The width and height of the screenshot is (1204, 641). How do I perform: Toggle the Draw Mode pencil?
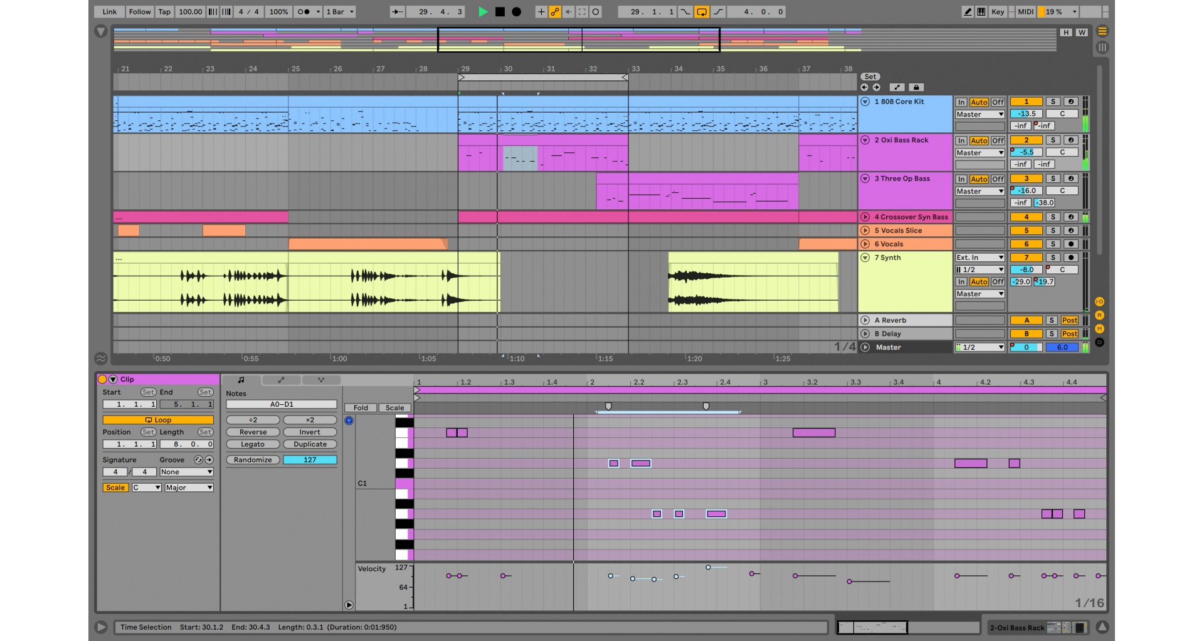(x=968, y=12)
